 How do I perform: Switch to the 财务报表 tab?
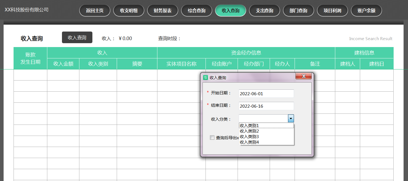163,11
